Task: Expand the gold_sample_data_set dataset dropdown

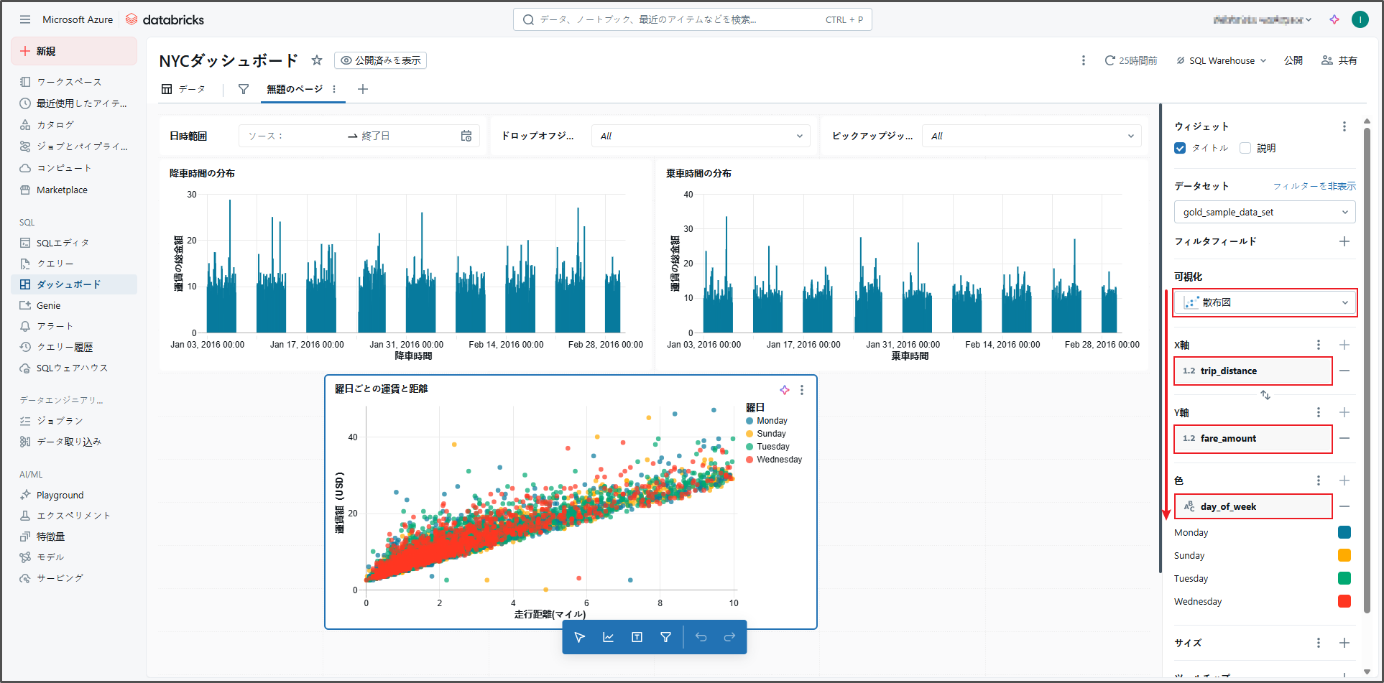Action: click(x=1265, y=212)
